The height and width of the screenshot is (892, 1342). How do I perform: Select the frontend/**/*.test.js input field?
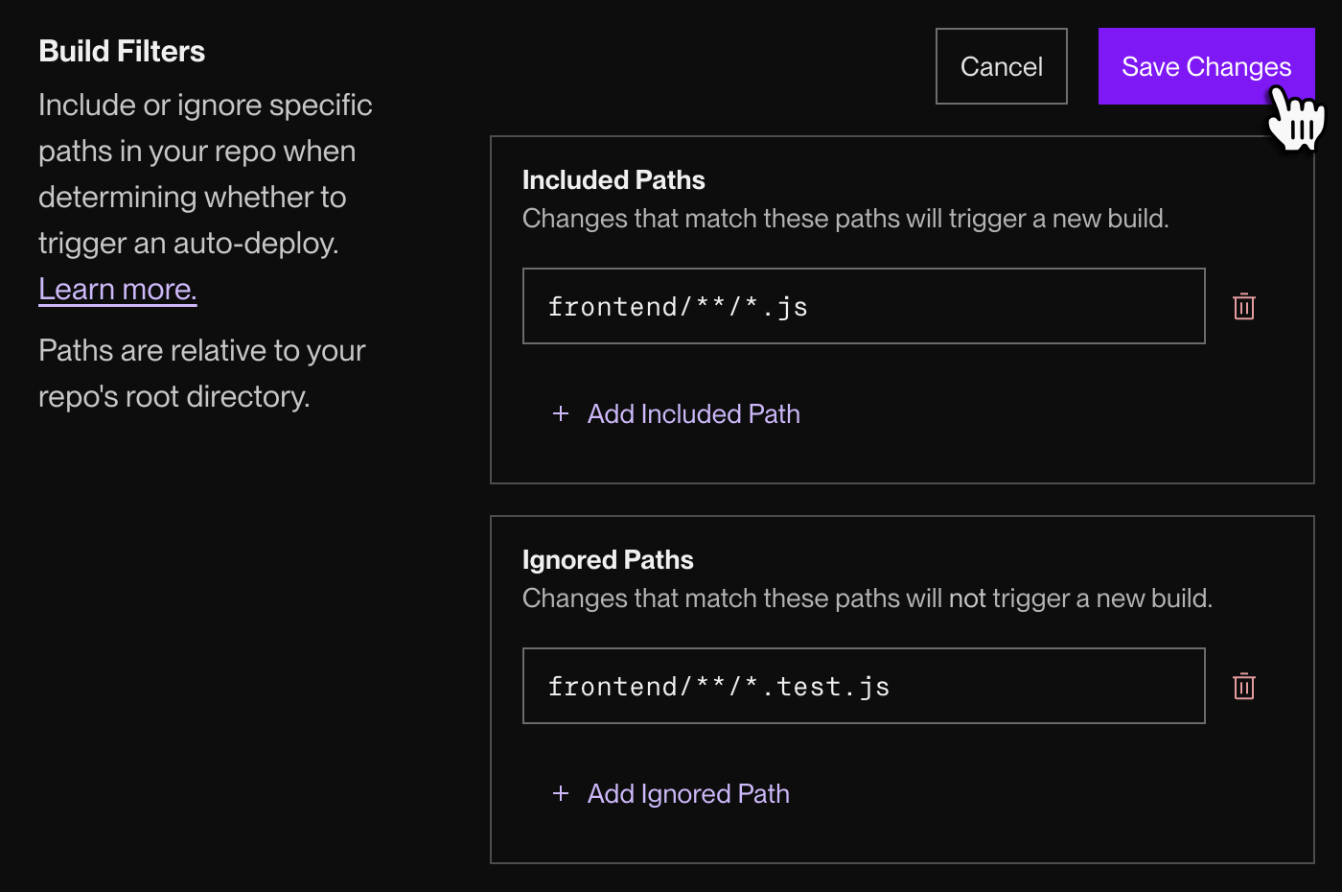coord(863,686)
